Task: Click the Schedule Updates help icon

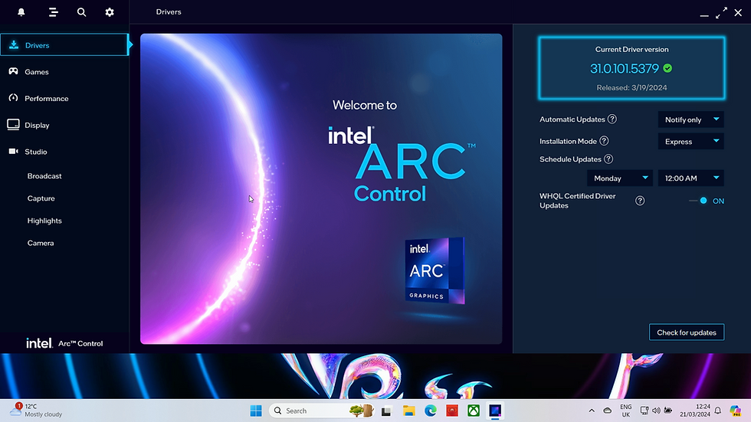Action: 608,159
